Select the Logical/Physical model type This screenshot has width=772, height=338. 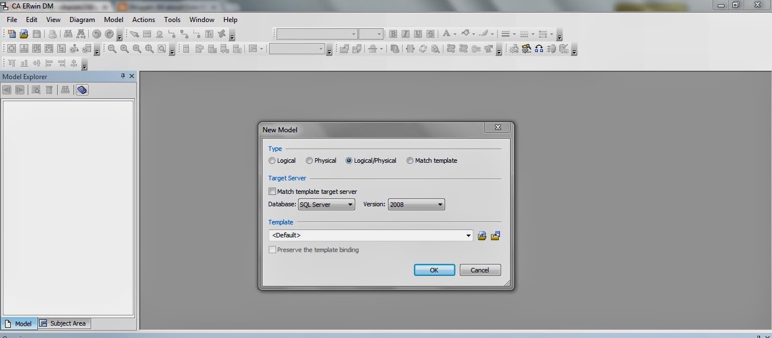tap(348, 161)
